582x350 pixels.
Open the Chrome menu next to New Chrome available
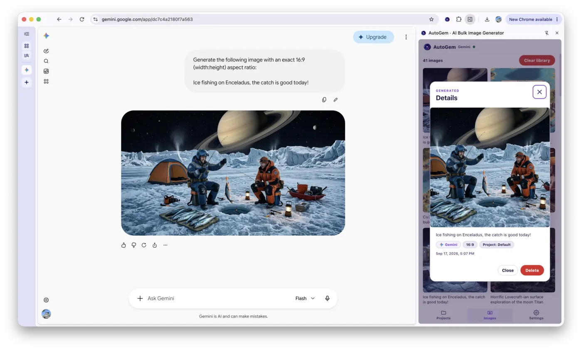(x=557, y=20)
